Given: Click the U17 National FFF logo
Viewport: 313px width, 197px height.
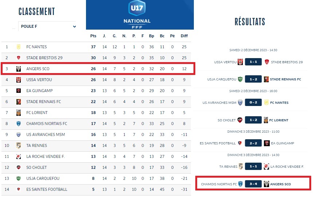Looking at the screenshot, I should [x=137, y=14].
